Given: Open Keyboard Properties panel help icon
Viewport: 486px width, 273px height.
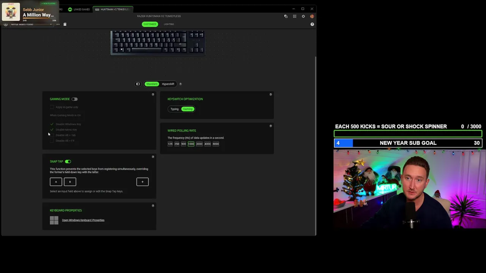Looking at the screenshot, I should pos(153,206).
